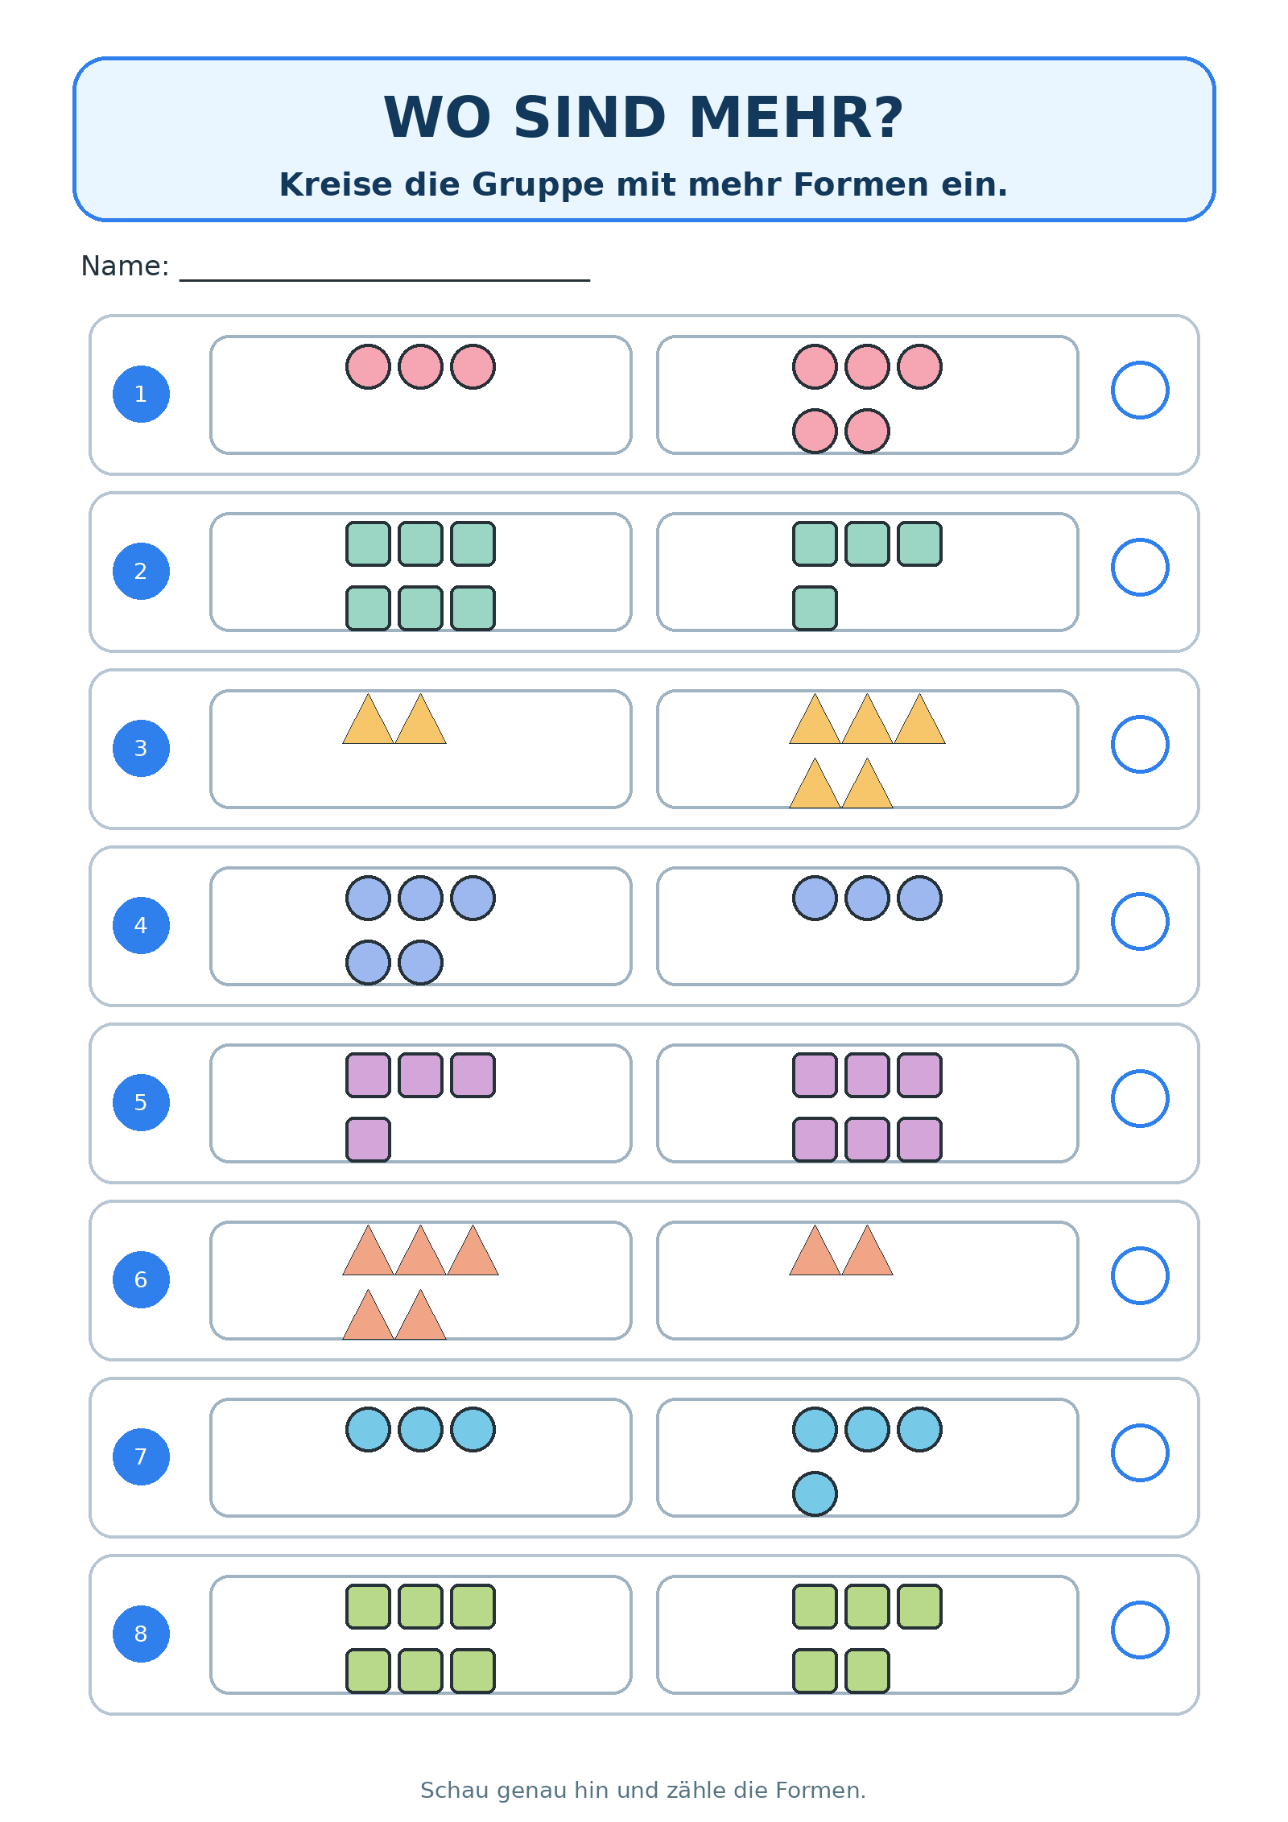Mark the answer circle for row 5
The height and width of the screenshot is (1822, 1288).
pos(1140,1098)
